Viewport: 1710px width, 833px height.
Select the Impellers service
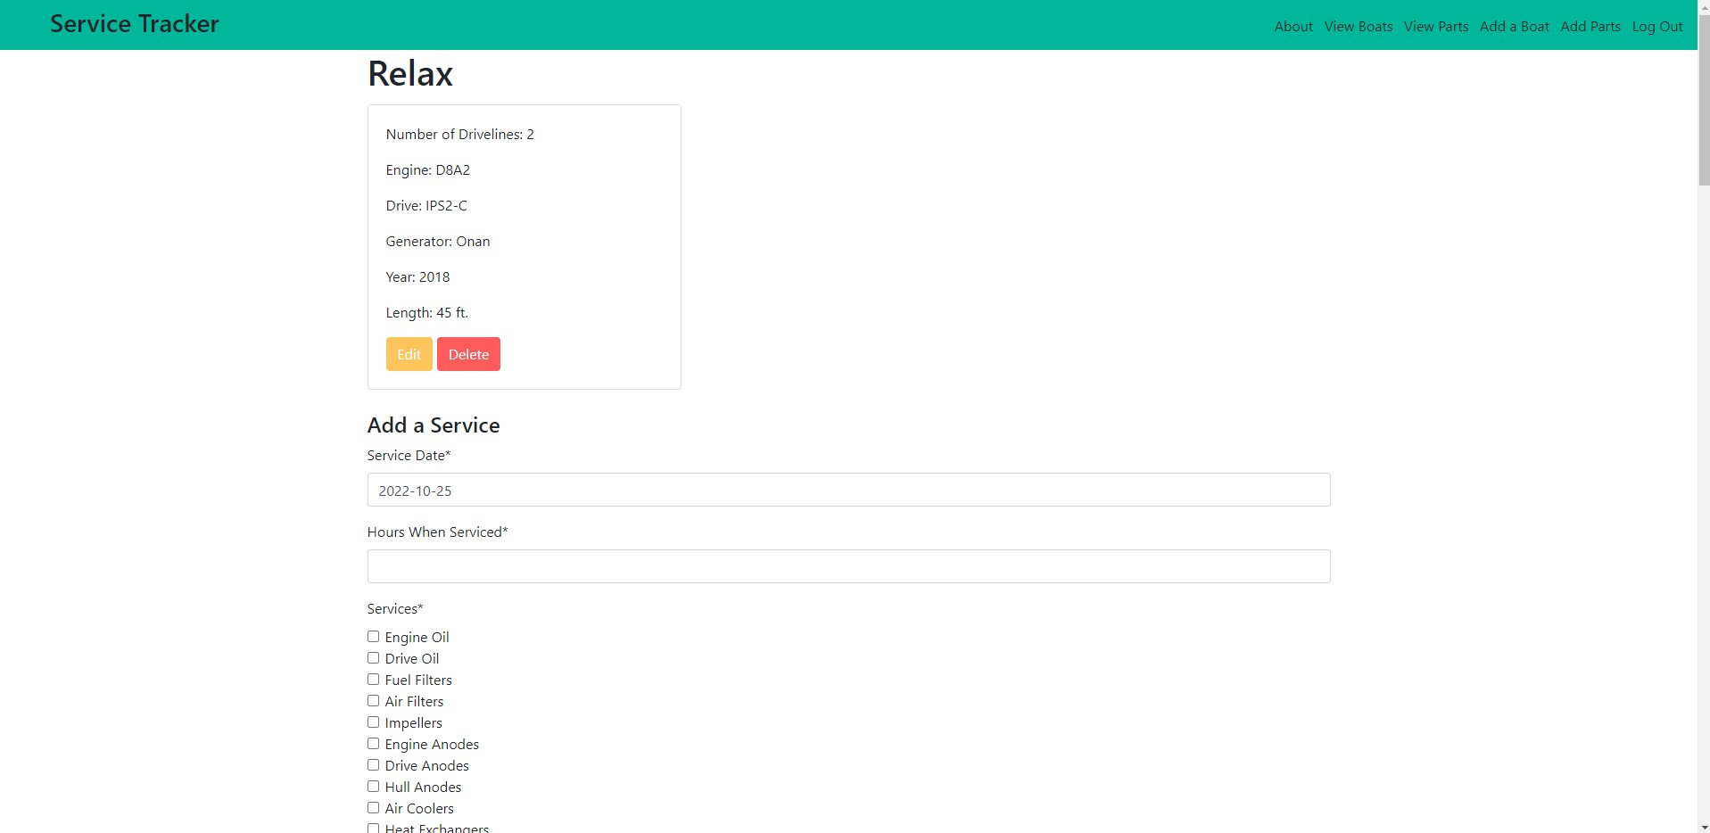(372, 722)
